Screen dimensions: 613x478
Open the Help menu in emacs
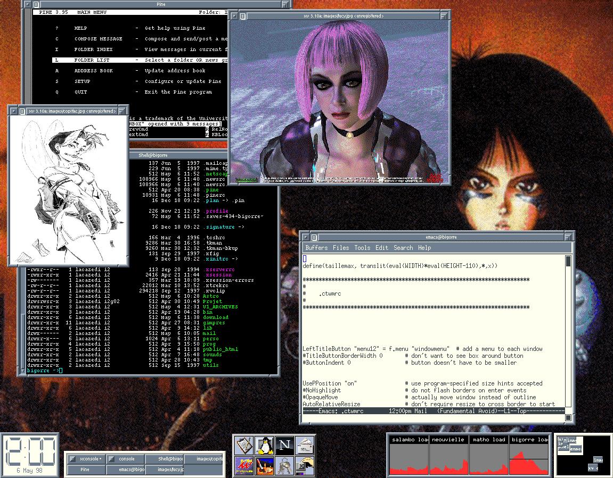pos(424,247)
